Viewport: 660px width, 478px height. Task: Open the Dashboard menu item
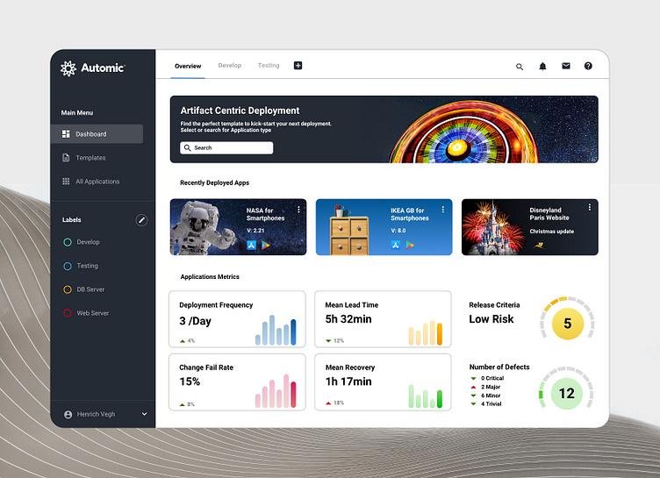click(x=97, y=134)
